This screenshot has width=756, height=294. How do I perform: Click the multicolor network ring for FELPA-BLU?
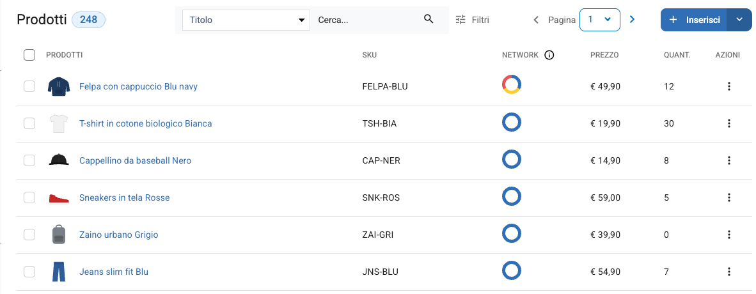coord(512,84)
